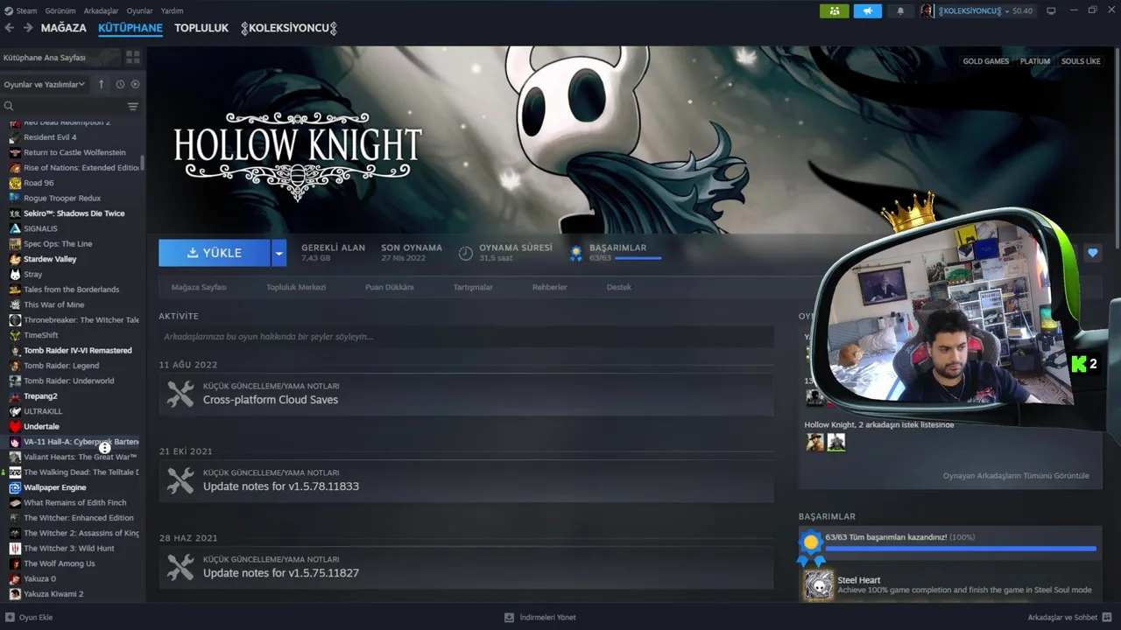Open the Yardım menu
The image size is (1121, 630).
click(173, 10)
